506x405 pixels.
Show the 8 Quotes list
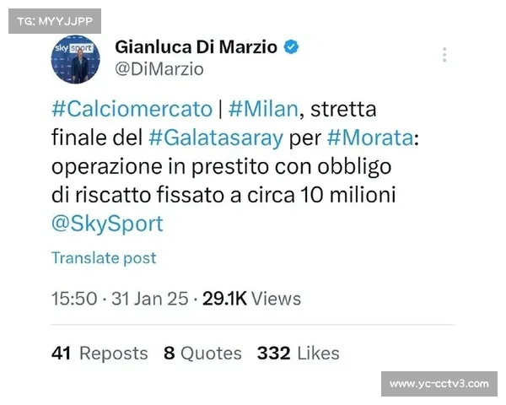(202, 353)
